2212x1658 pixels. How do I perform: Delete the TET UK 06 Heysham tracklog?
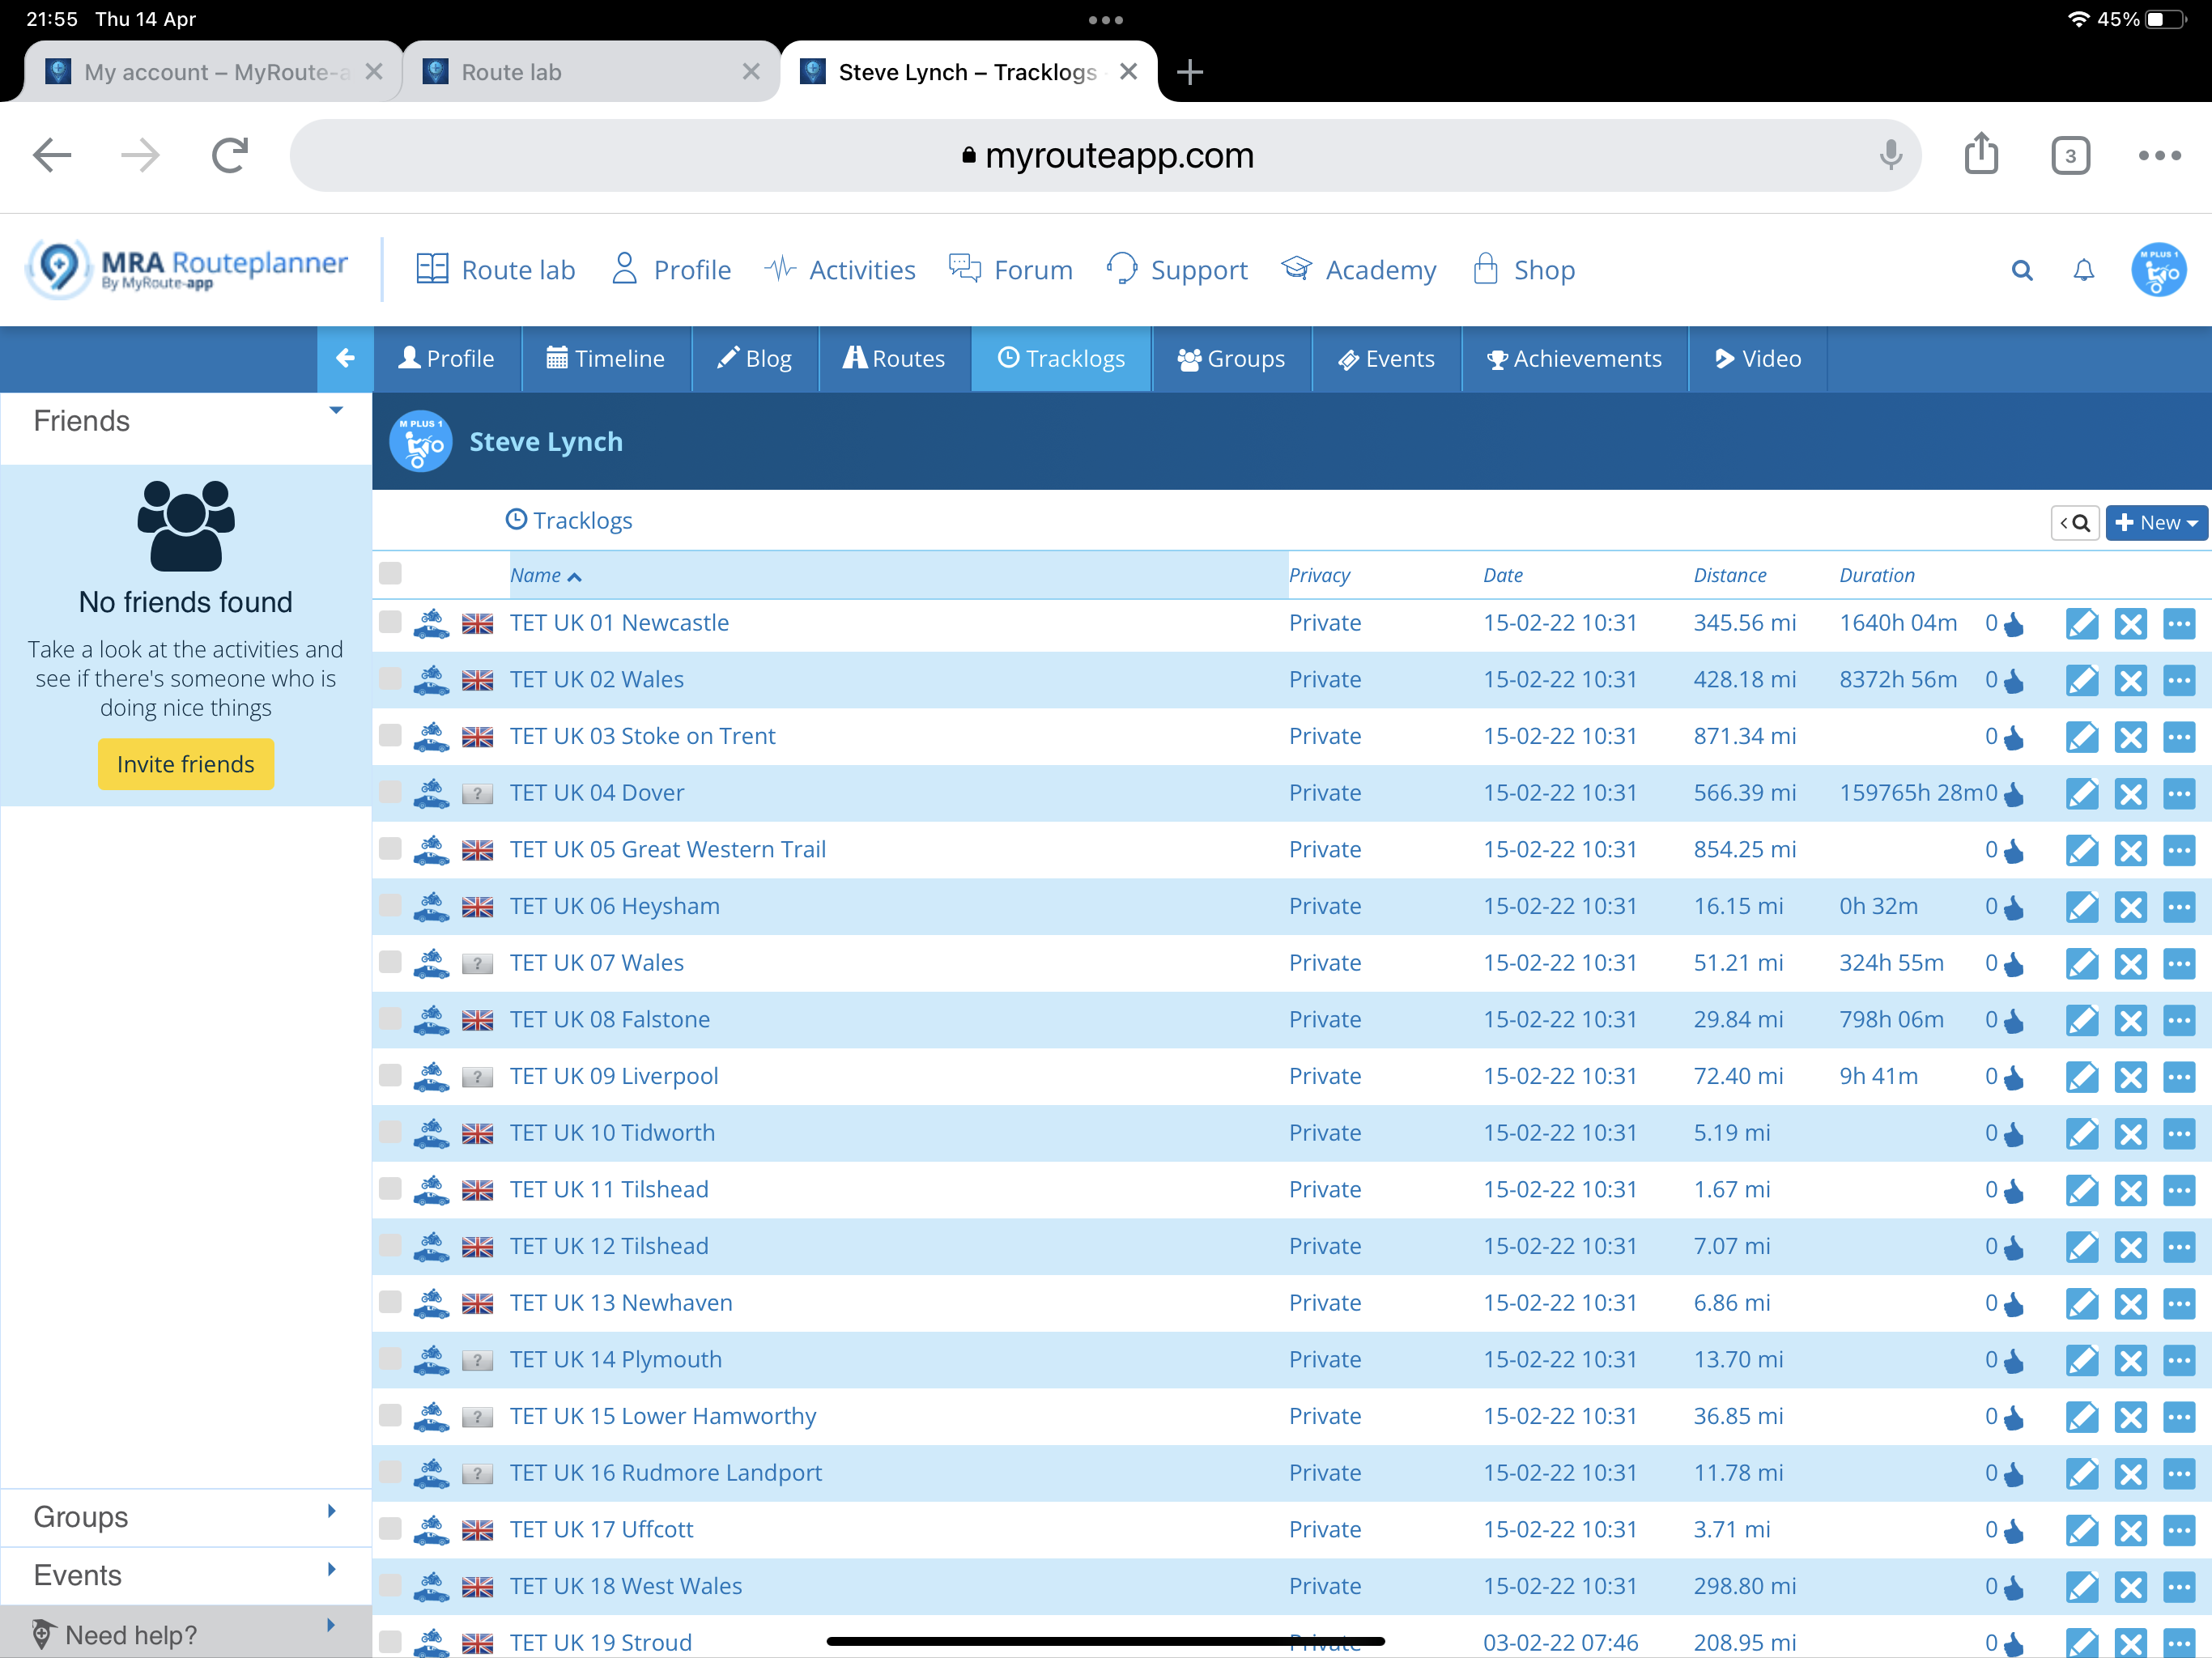[x=2131, y=908]
